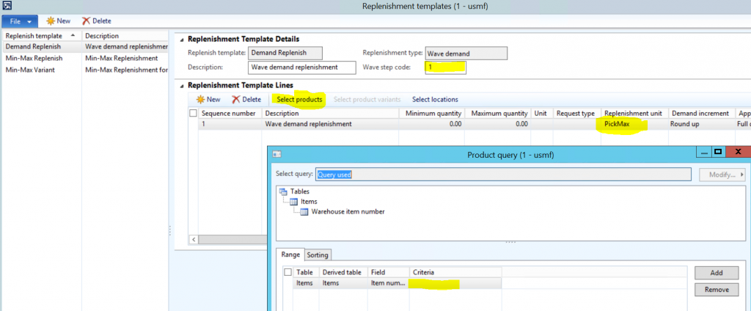Click the Item num... field cell
751x311 pixels.
point(388,283)
